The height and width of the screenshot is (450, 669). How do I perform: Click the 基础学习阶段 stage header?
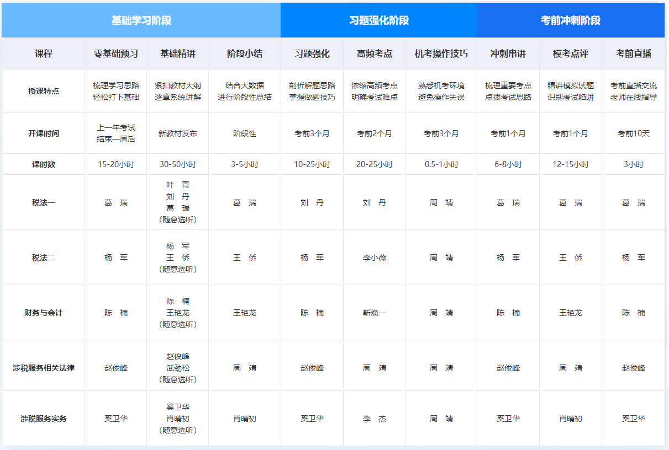coord(141,20)
